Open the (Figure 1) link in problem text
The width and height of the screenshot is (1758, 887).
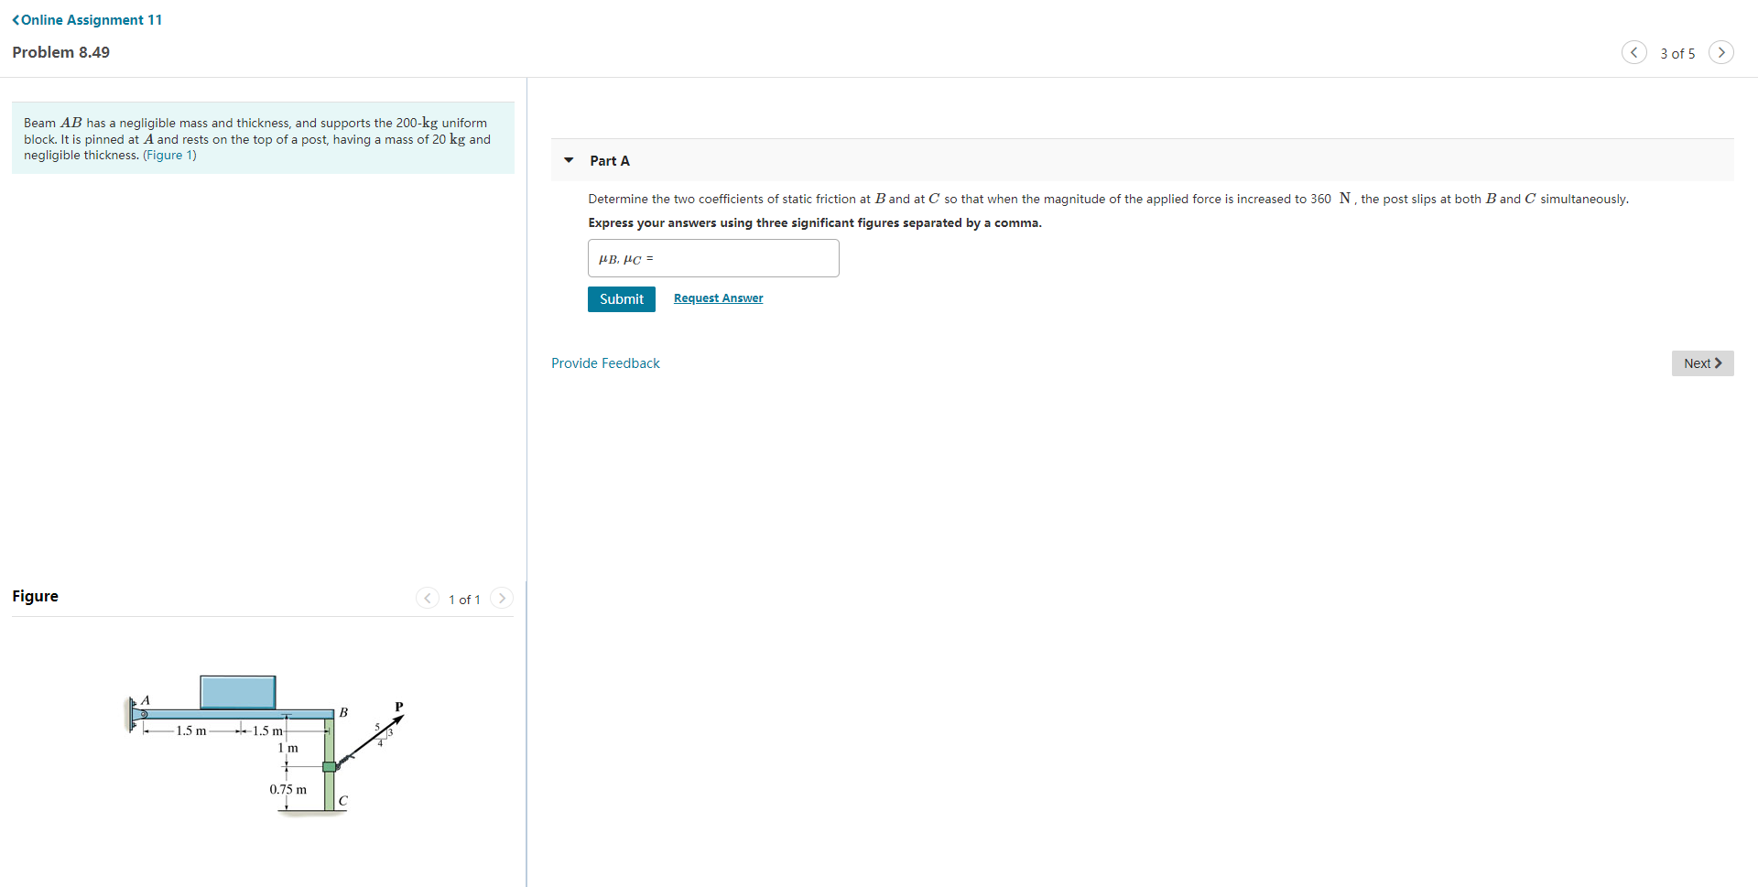[x=169, y=155]
